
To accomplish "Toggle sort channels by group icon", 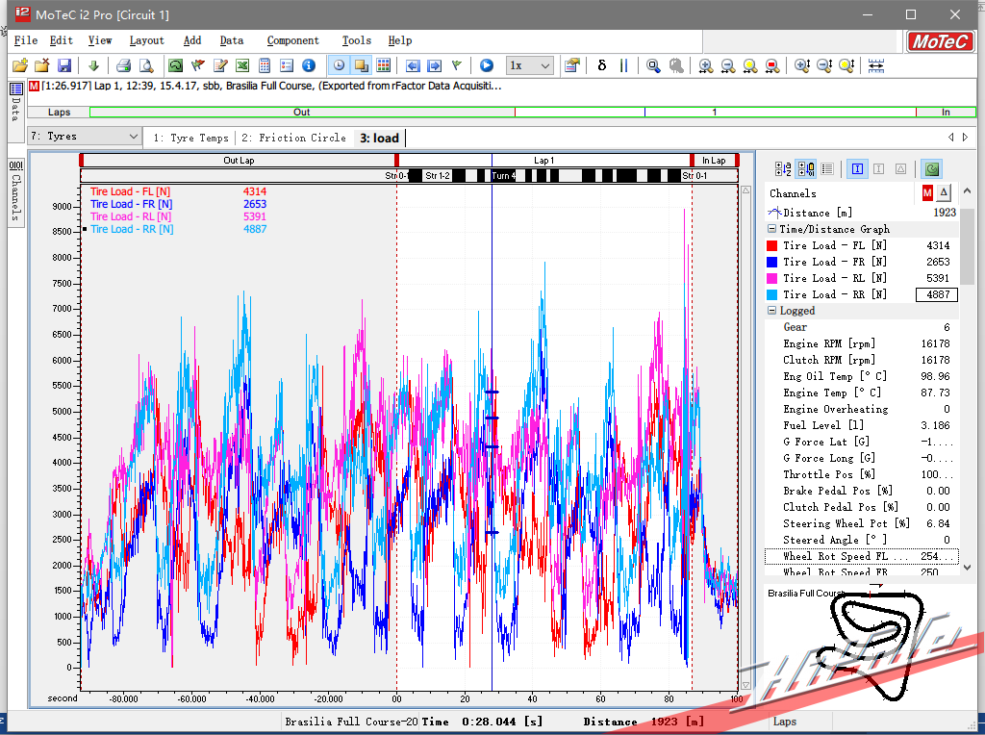I will [806, 168].
